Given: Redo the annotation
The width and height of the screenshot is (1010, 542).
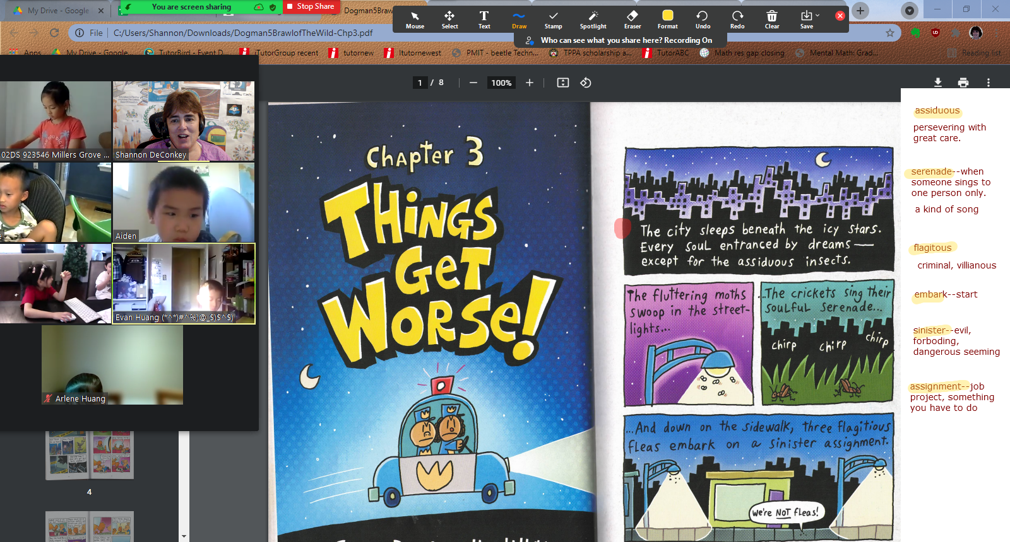Looking at the screenshot, I should [737, 20].
